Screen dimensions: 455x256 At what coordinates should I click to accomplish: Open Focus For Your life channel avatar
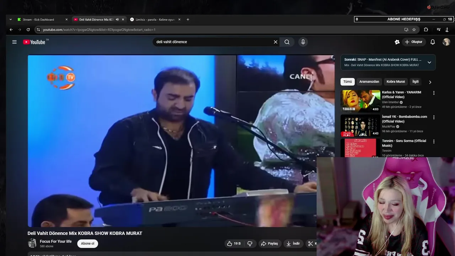click(x=32, y=244)
